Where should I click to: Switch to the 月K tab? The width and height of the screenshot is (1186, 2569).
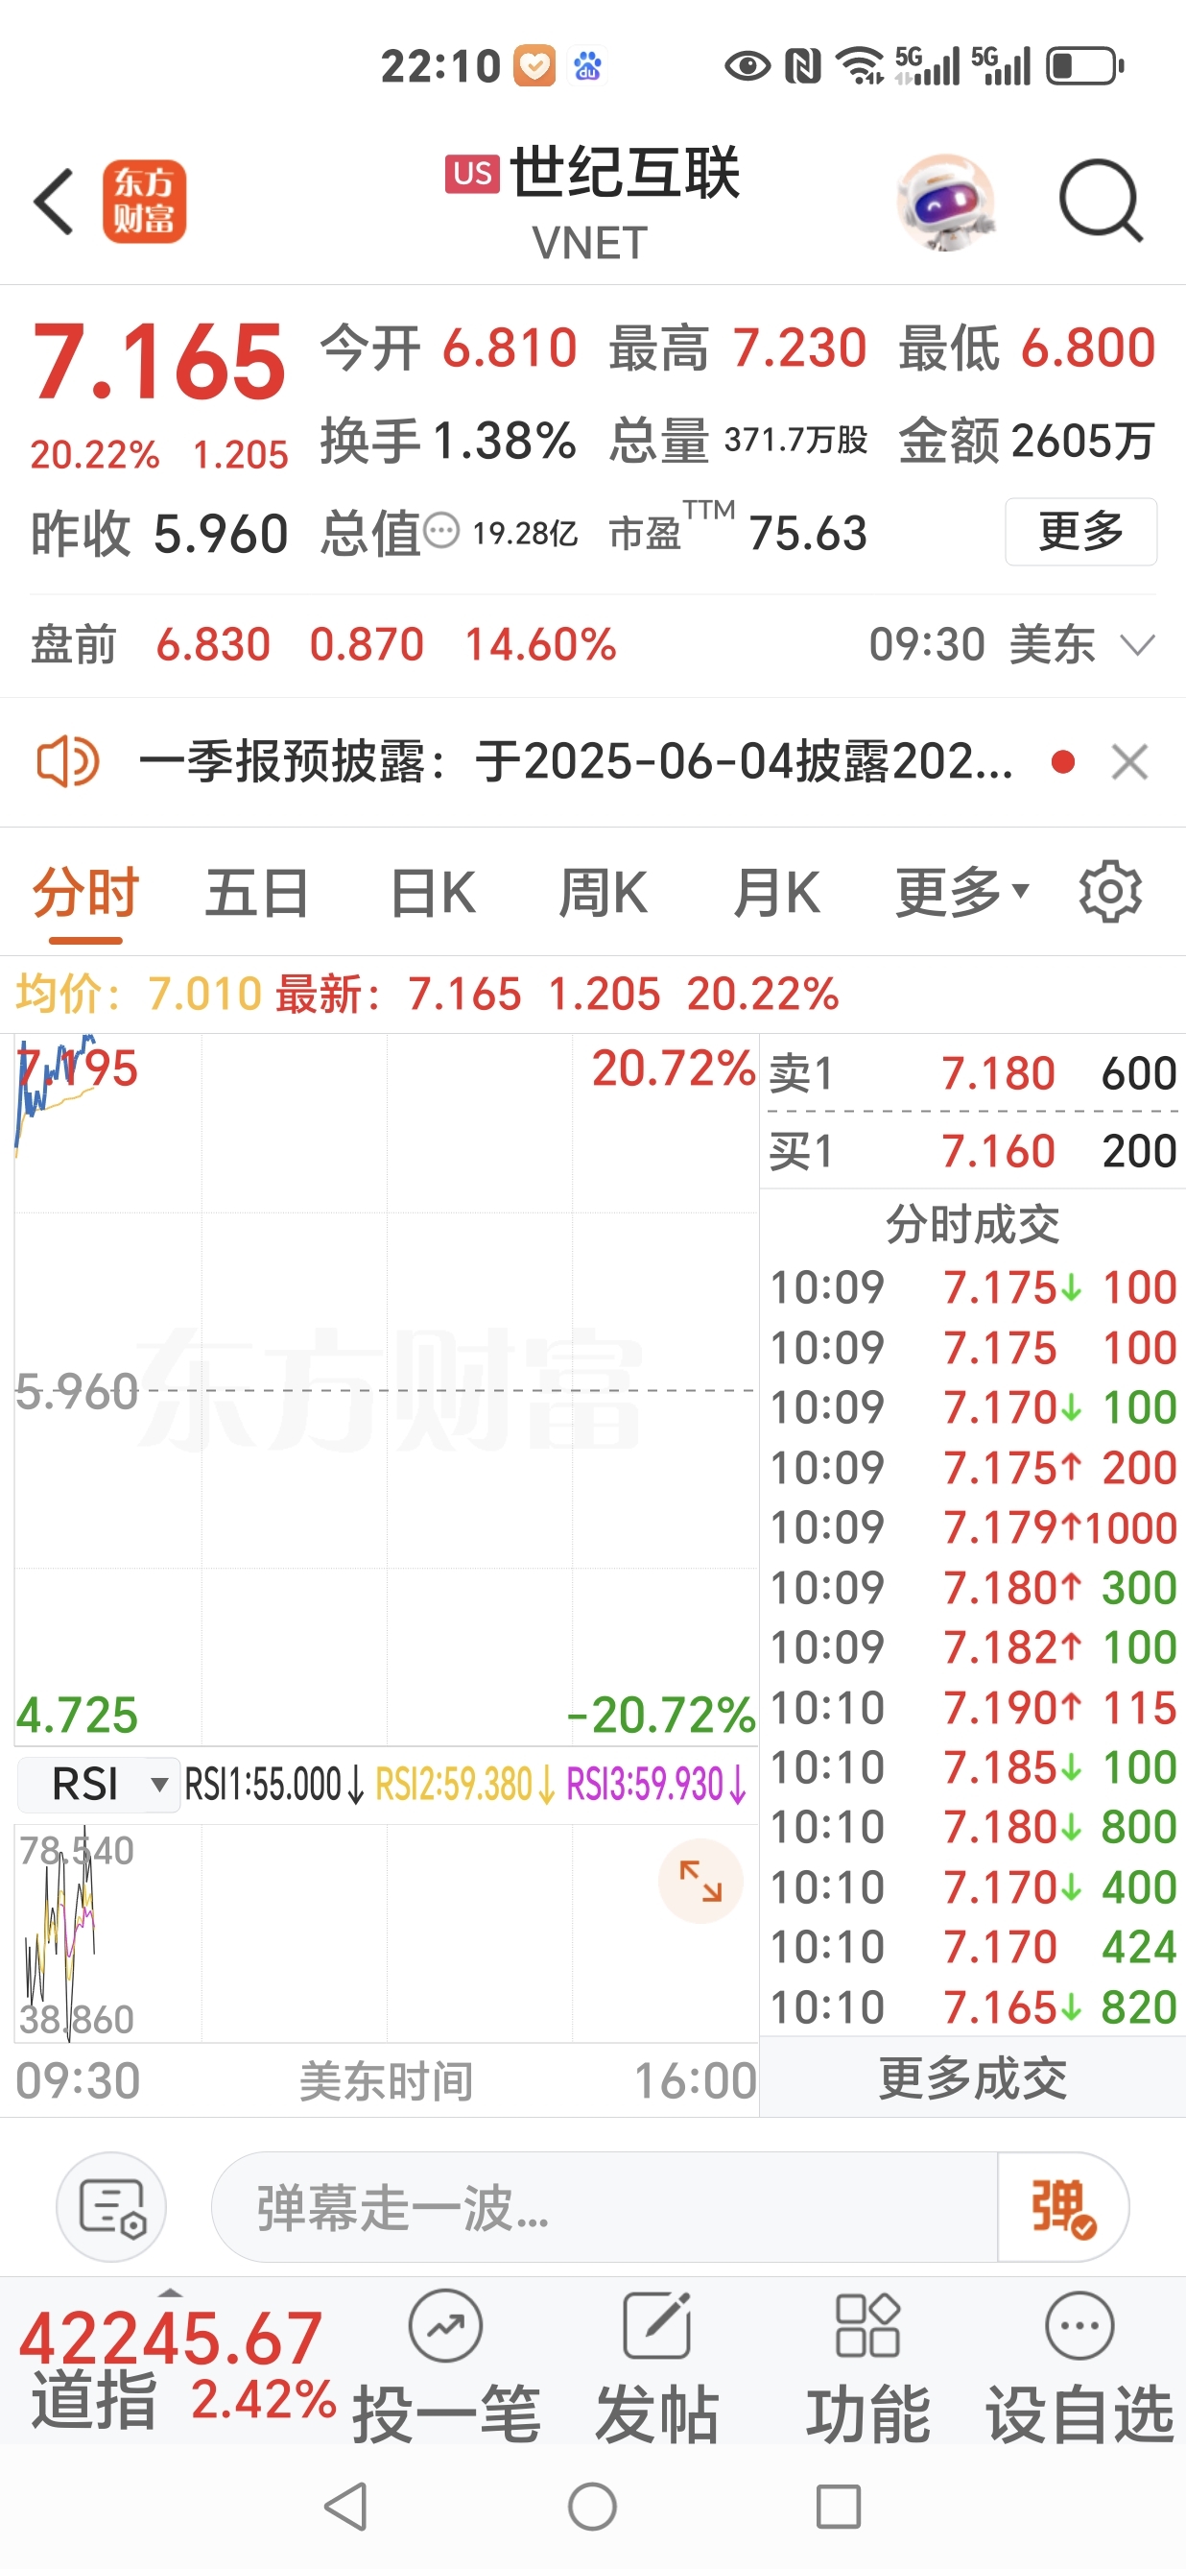(x=776, y=892)
